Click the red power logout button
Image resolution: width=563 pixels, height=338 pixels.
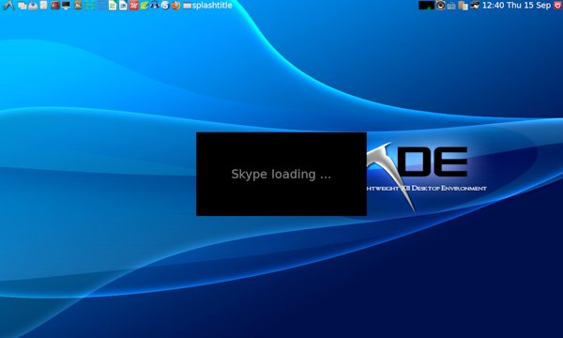point(557,5)
